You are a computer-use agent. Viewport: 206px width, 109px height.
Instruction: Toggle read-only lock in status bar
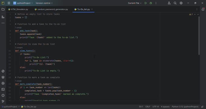(202, 107)
